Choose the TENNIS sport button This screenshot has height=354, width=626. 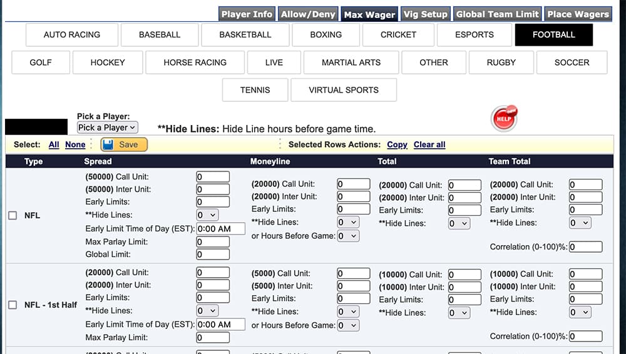point(255,90)
